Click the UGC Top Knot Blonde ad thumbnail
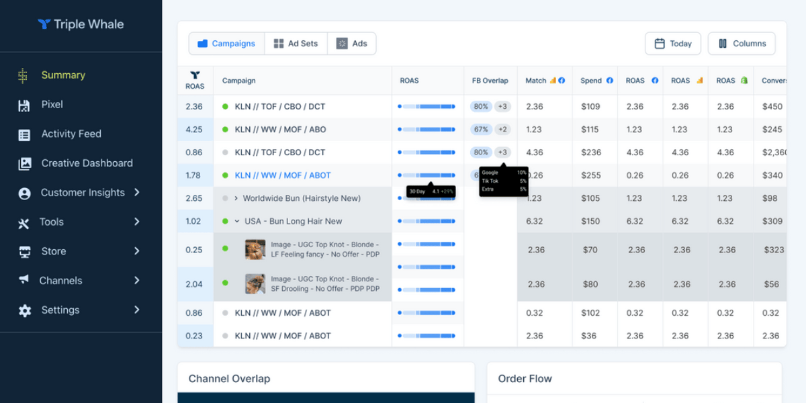The height and width of the screenshot is (403, 806). point(255,249)
